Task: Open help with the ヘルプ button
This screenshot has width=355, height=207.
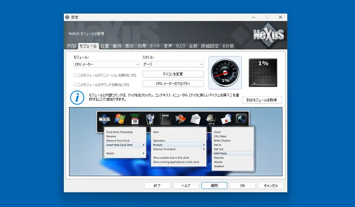Action: coord(186,186)
